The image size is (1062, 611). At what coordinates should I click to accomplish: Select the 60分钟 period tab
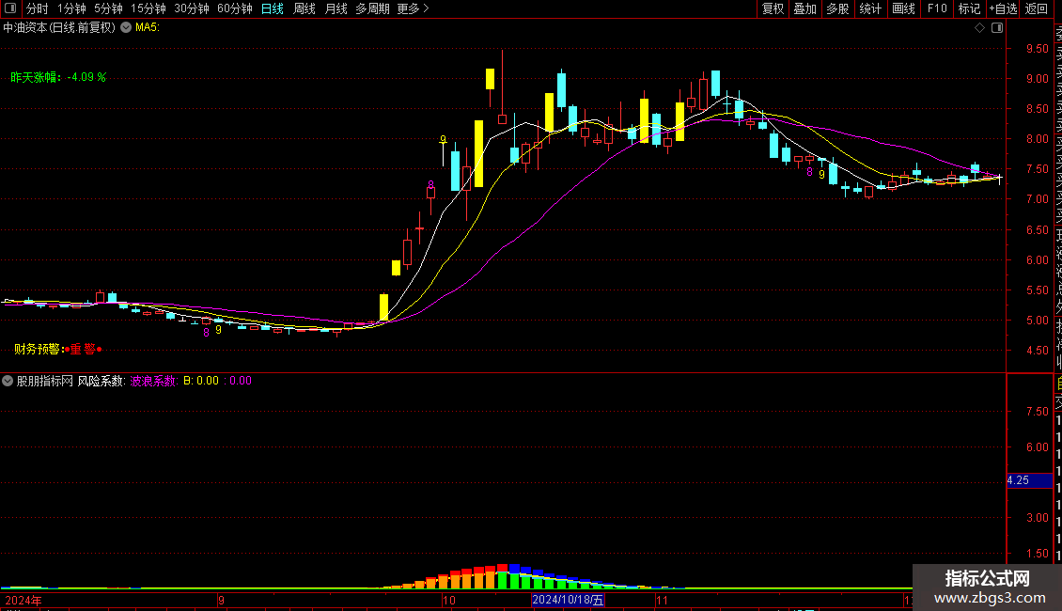pos(235,8)
